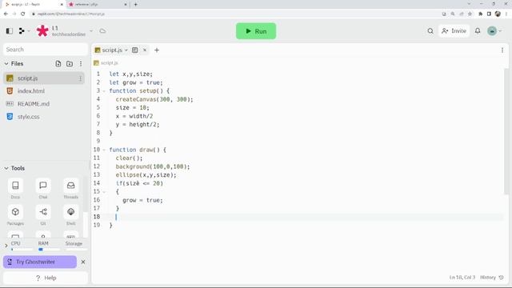Toggle the sidebar panel icon
The width and height of the screenshot is (512, 288).
[x=10, y=31]
